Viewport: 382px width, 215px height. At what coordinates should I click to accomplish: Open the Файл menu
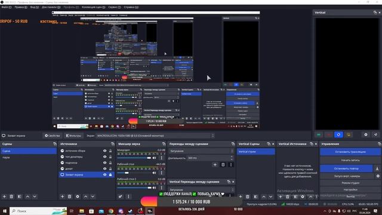[x=7, y=7]
